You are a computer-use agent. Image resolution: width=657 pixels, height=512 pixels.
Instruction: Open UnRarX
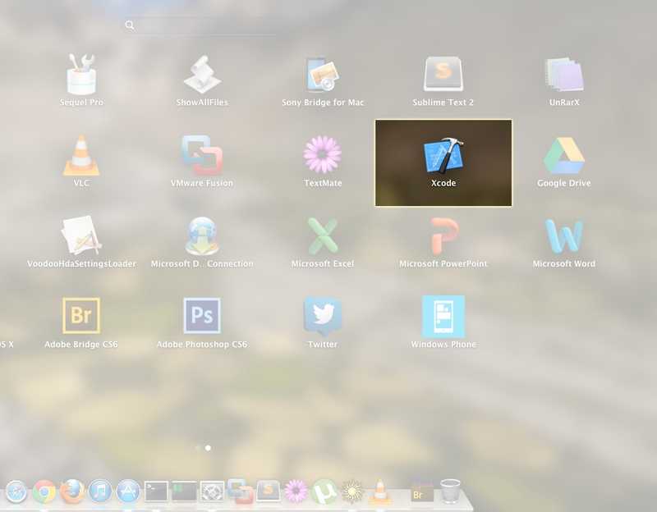[564, 74]
